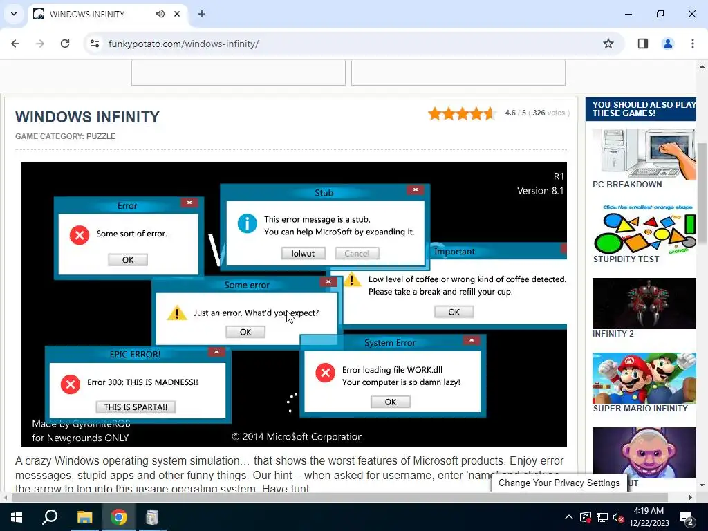This screenshot has height=531, width=708.
Task: Click the lolwut button
Action: 303,253
